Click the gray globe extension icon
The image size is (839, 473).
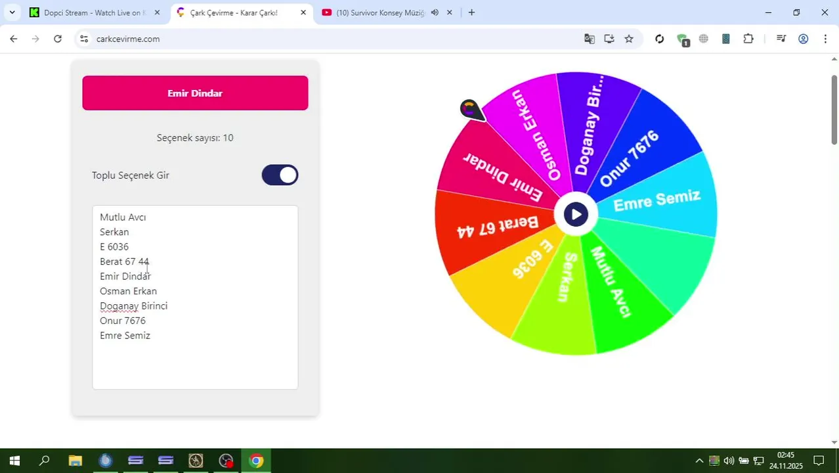tap(704, 39)
